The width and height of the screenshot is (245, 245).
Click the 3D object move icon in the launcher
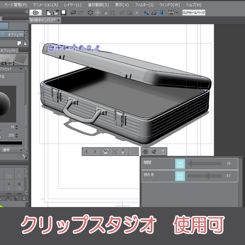click(74, 47)
